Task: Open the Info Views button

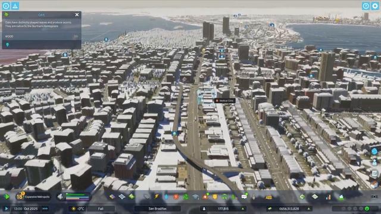Action: point(6,6)
